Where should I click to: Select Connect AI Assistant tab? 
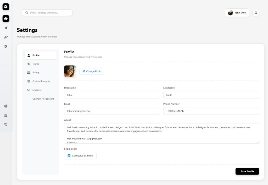[x=41, y=99]
